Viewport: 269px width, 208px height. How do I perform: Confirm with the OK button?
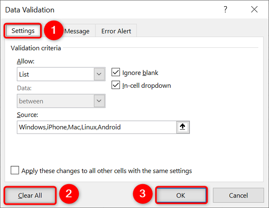[x=181, y=195]
